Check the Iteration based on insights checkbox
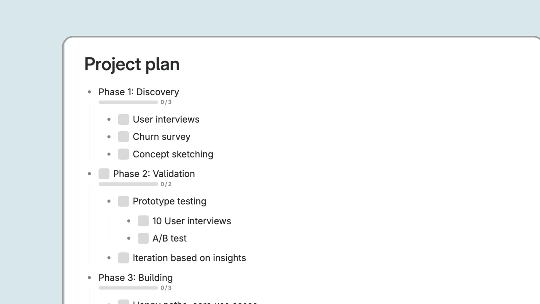540x304 pixels. click(x=123, y=257)
